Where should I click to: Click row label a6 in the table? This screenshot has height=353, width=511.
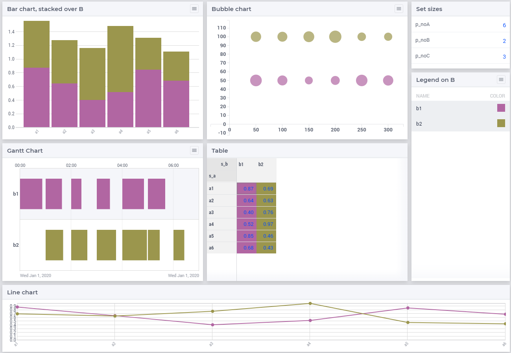pos(211,248)
